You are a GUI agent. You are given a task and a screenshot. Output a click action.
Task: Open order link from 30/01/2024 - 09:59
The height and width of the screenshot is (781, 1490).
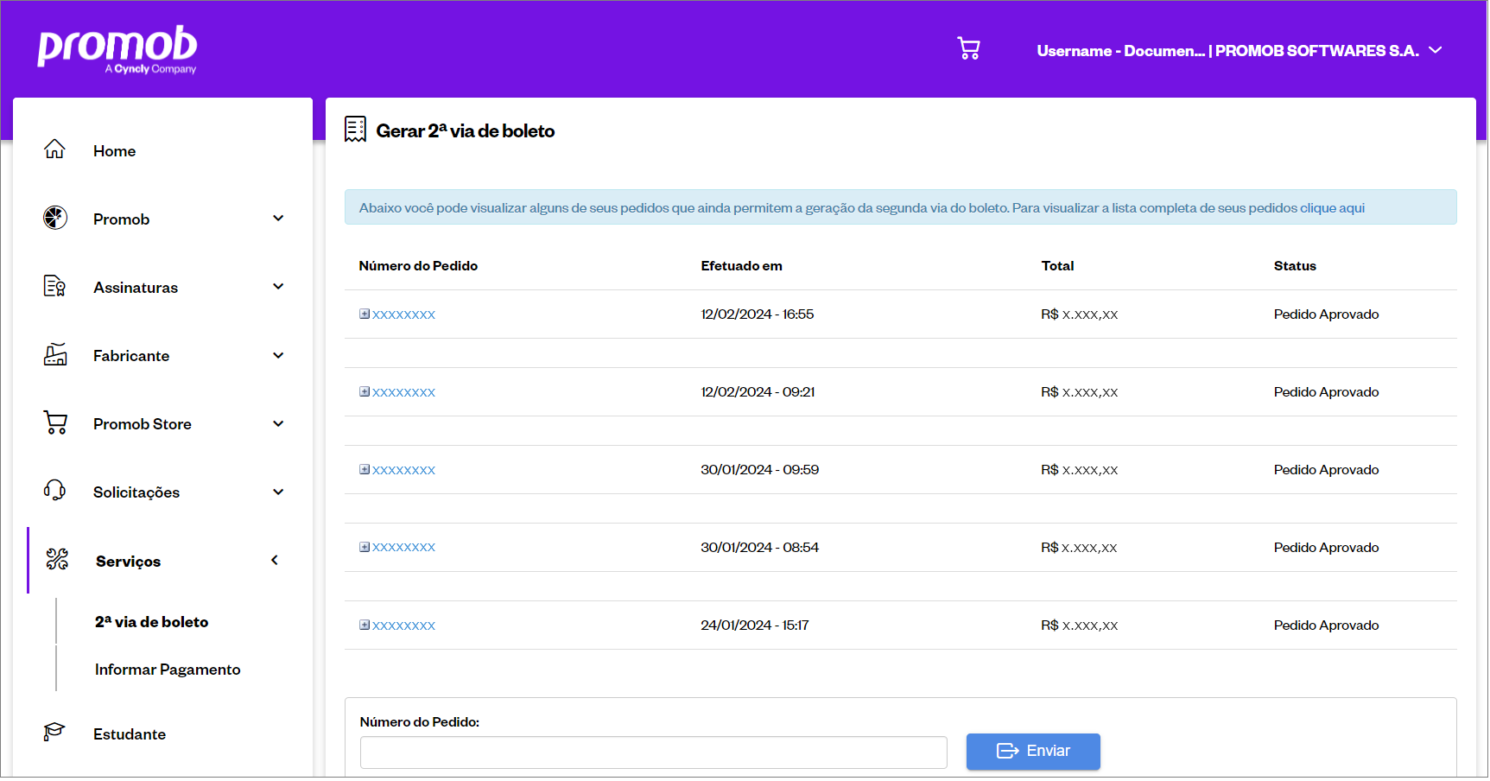pos(403,470)
